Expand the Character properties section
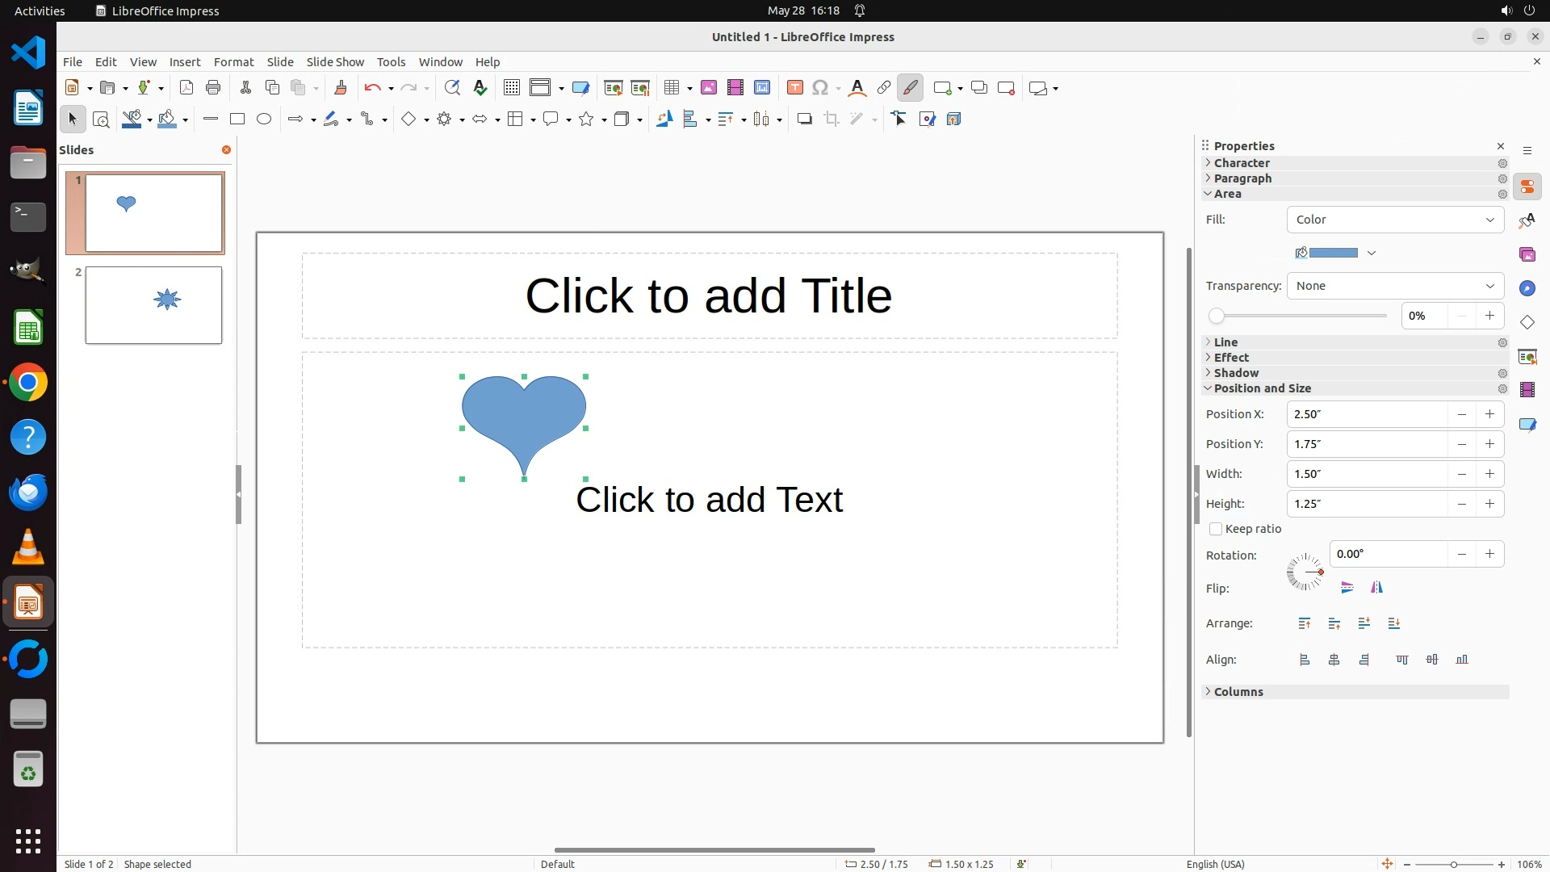1550x872 pixels. [x=1242, y=163]
